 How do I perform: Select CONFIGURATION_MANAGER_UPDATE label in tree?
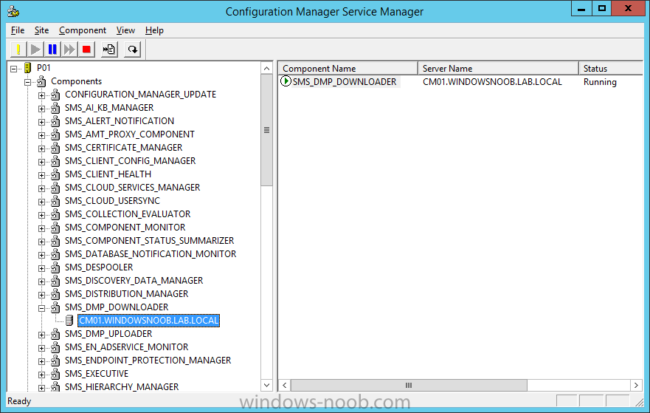[x=140, y=95]
